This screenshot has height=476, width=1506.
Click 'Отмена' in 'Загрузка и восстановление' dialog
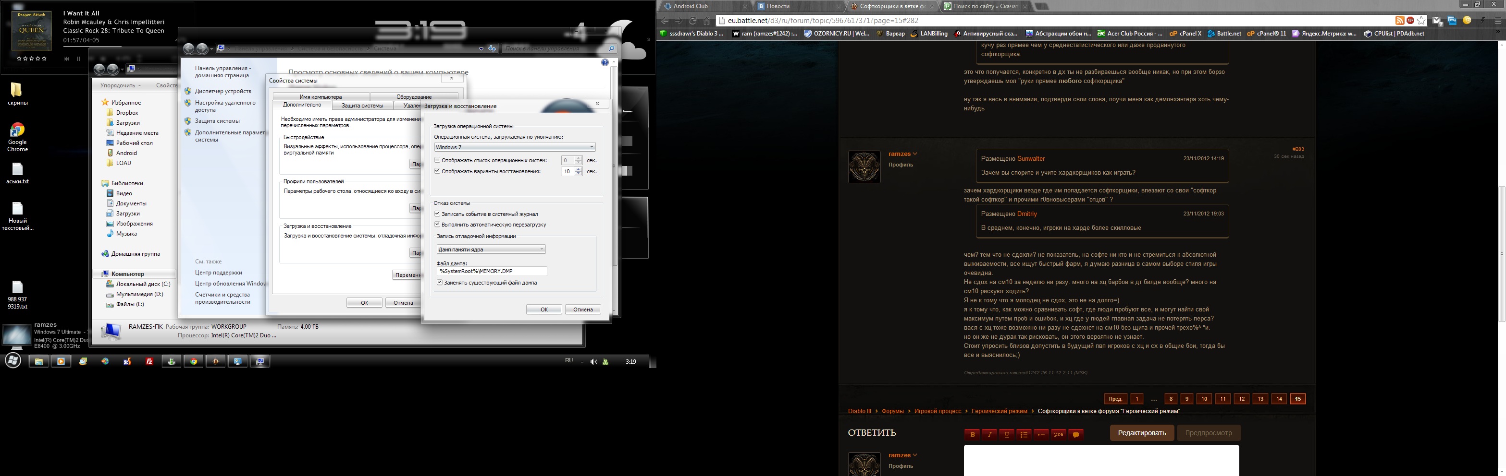click(583, 309)
